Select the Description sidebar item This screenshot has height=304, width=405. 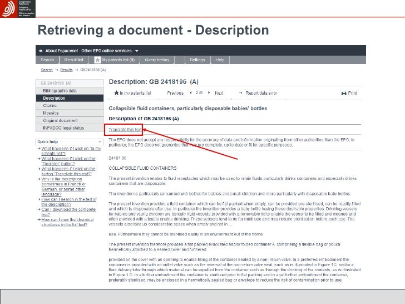(70, 98)
